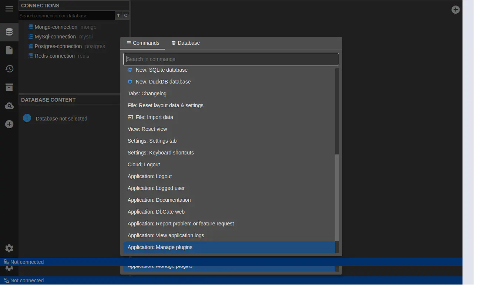The height and width of the screenshot is (303, 481).
Task: Open the query history sidebar icon
Action: pyautogui.click(x=9, y=69)
